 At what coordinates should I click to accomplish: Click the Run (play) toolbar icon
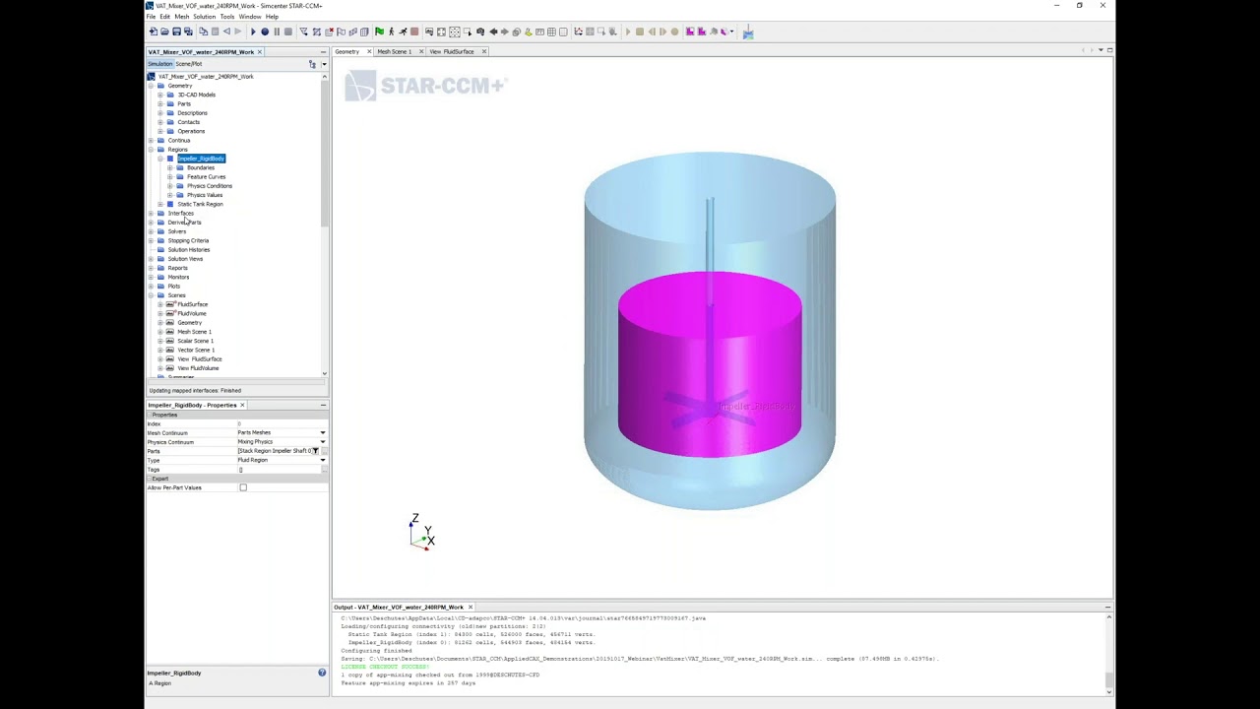point(253,32)
